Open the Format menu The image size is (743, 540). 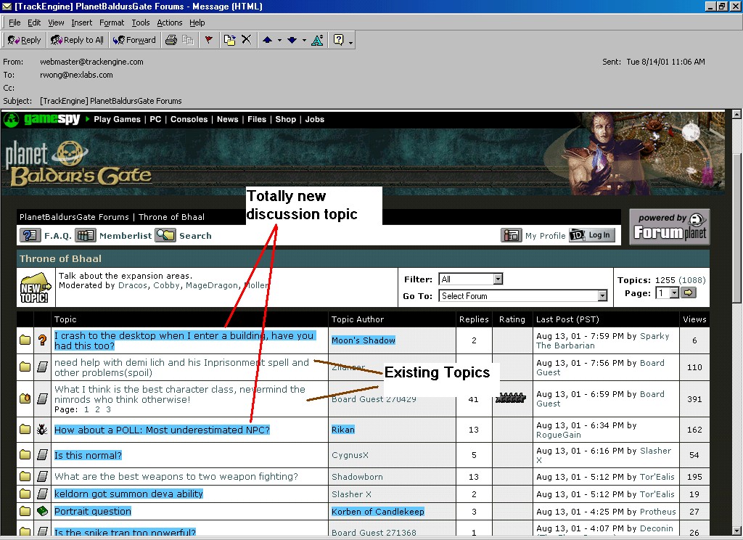tap(112, 22)
